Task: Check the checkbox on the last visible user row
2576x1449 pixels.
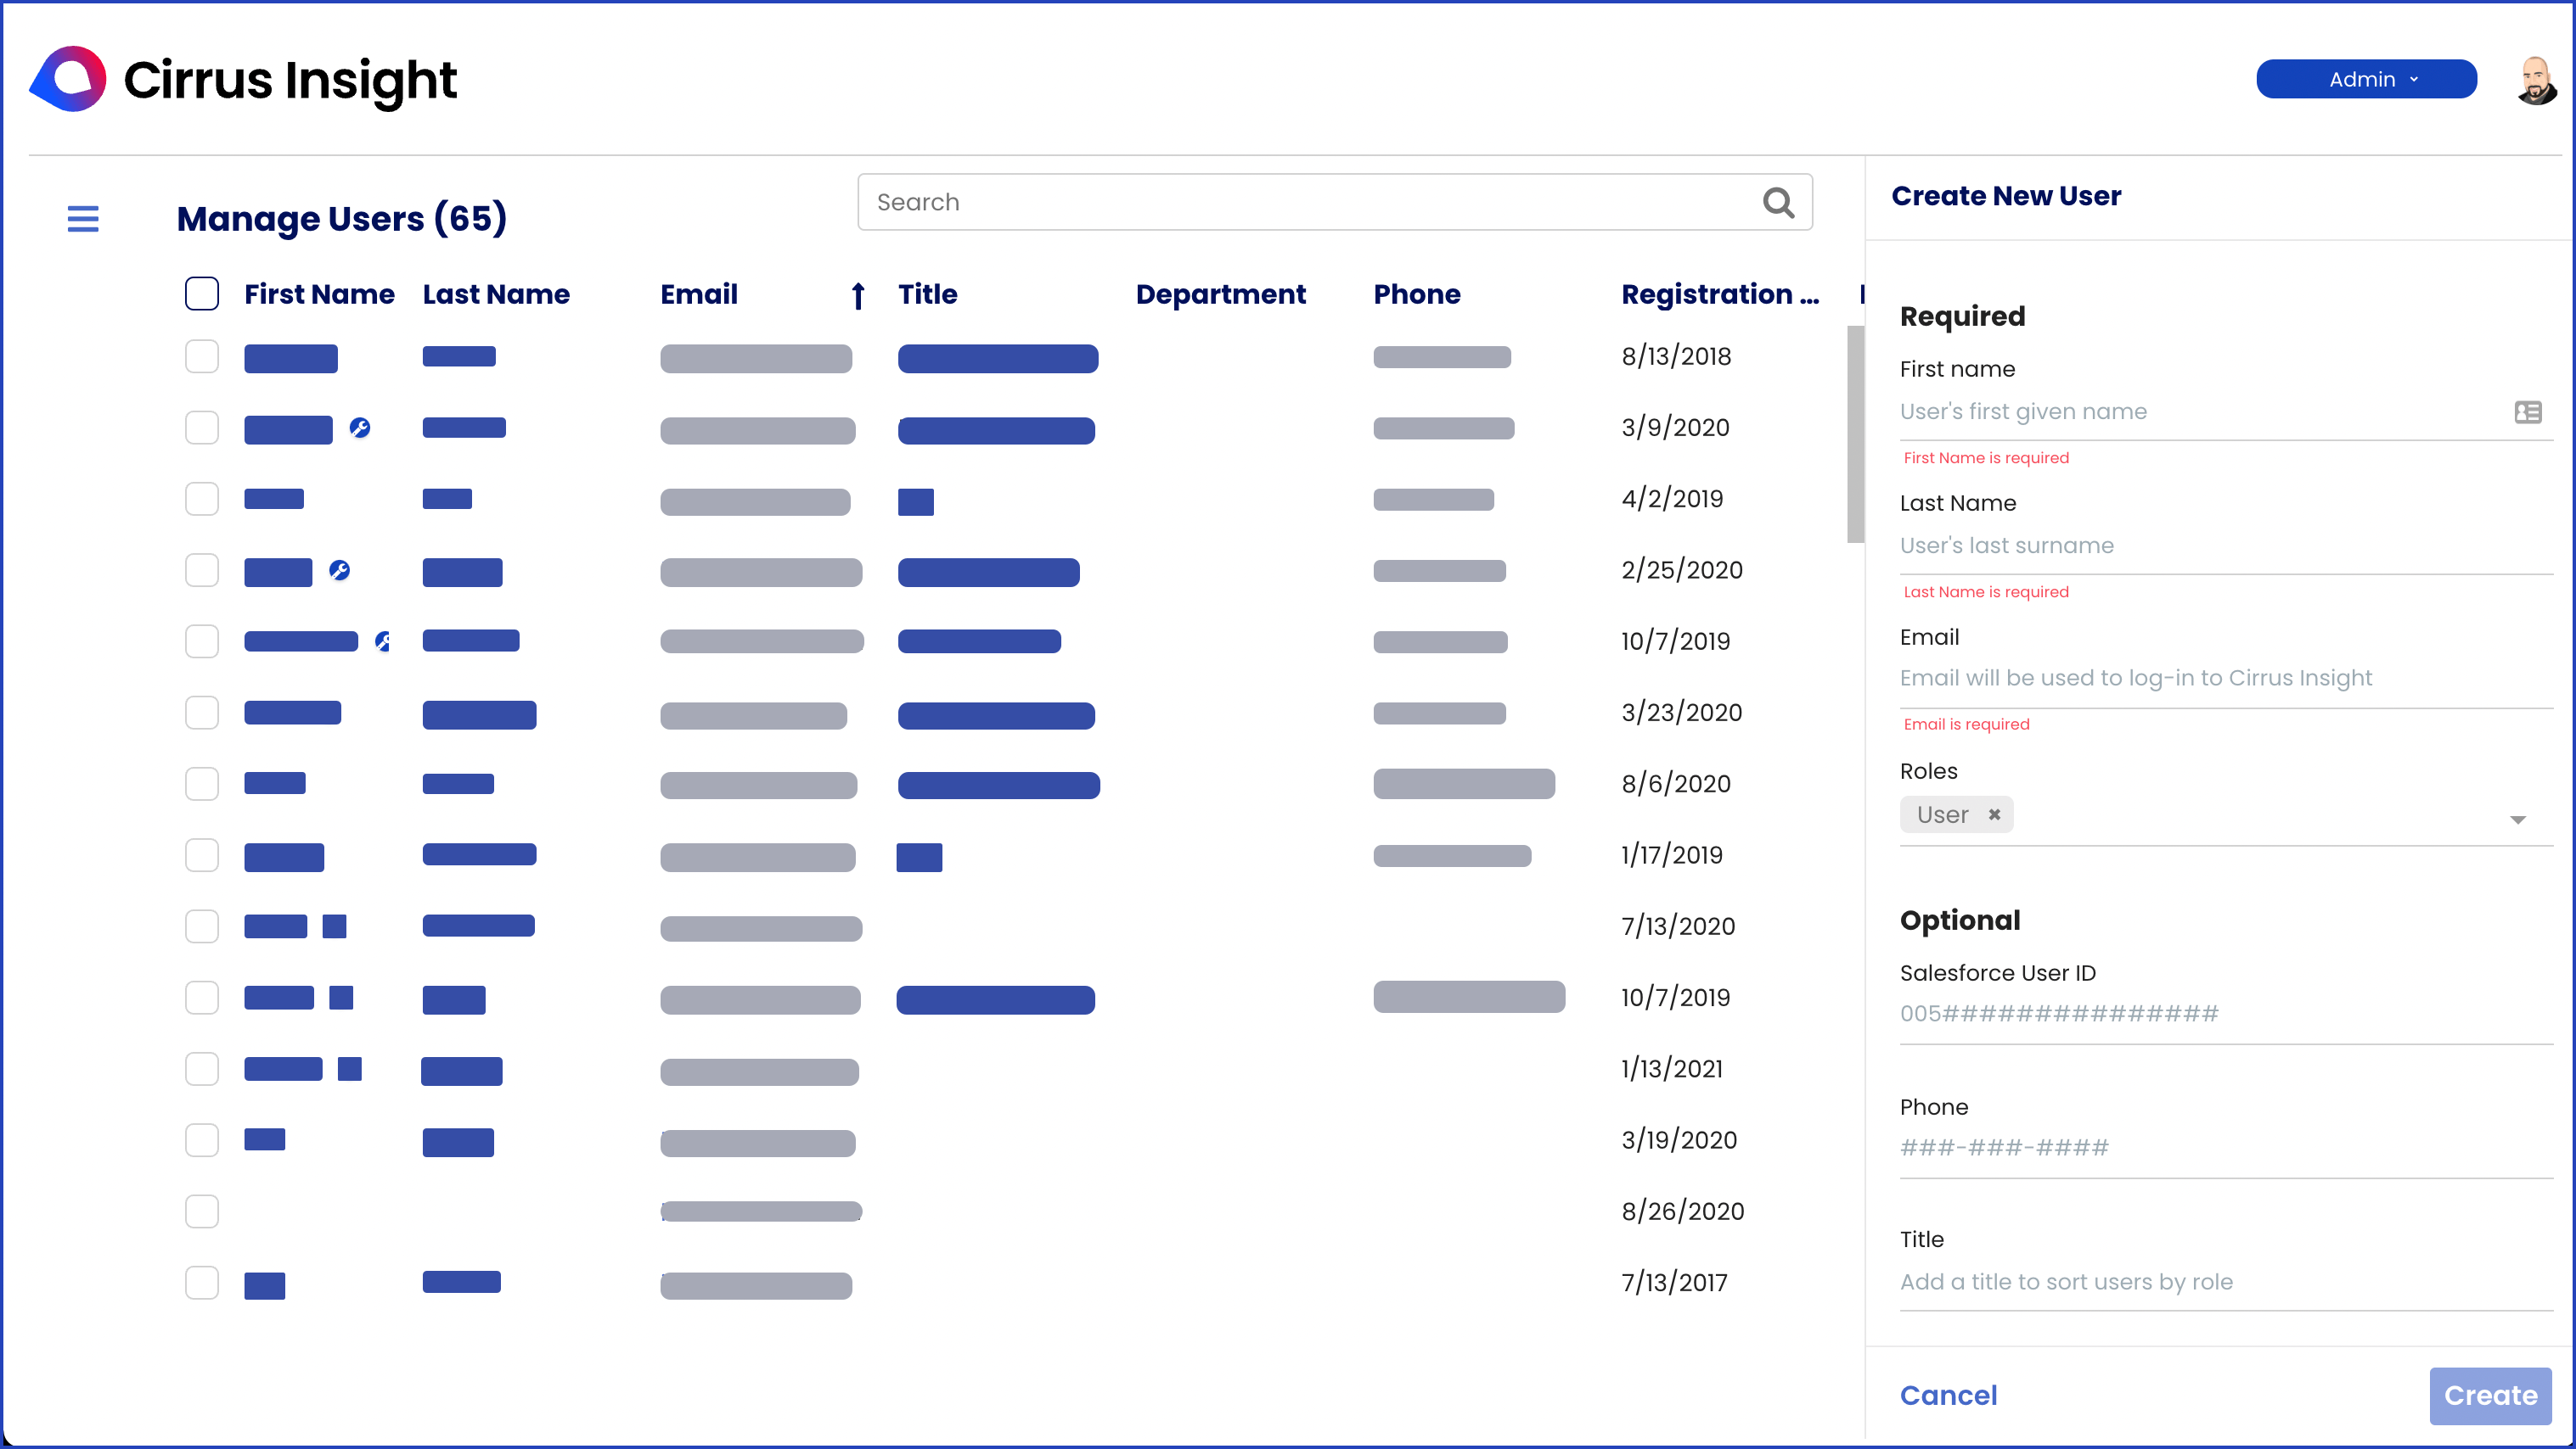Action: 201,1283
